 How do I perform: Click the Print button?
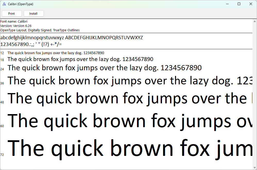tap(12, 14)
